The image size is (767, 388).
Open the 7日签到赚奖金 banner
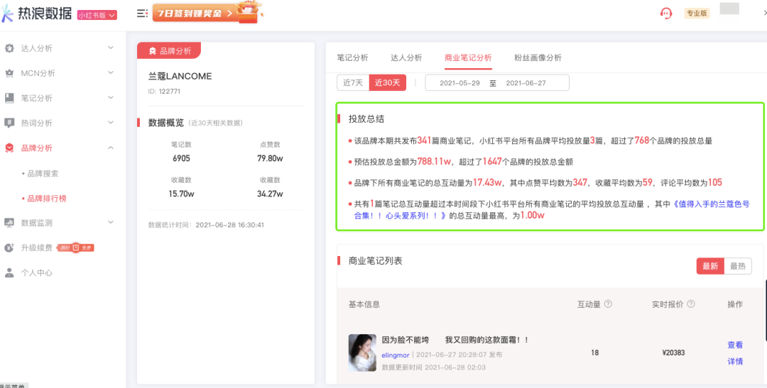point(207,13)
